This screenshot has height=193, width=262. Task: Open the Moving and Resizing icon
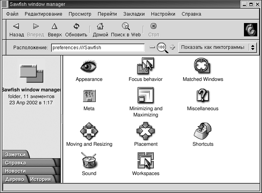89,131
